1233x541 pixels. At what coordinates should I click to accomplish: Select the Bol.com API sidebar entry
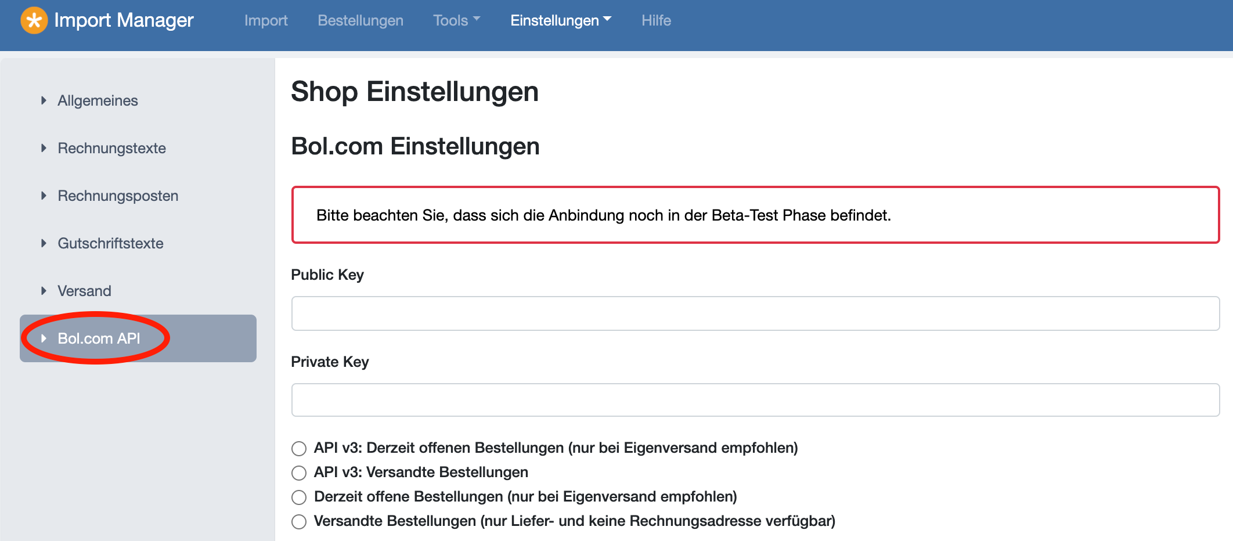coord(138,338)
